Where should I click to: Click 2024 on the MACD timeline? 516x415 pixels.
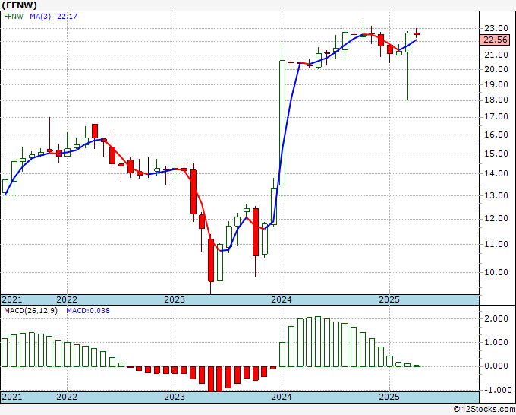tap(282, 397)
